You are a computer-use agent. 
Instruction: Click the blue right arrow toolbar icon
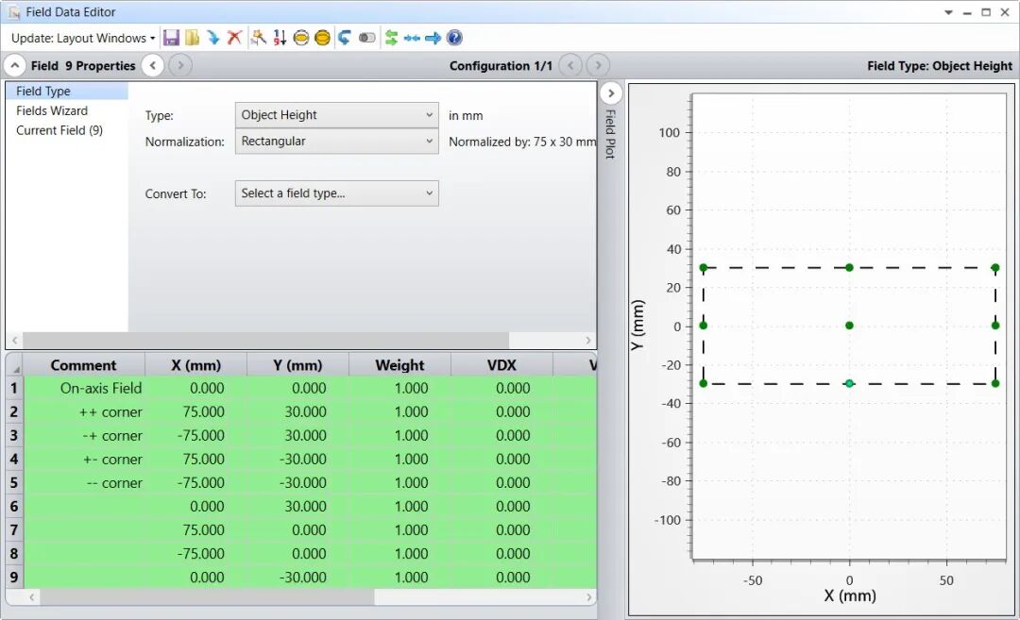coord(434,38)
